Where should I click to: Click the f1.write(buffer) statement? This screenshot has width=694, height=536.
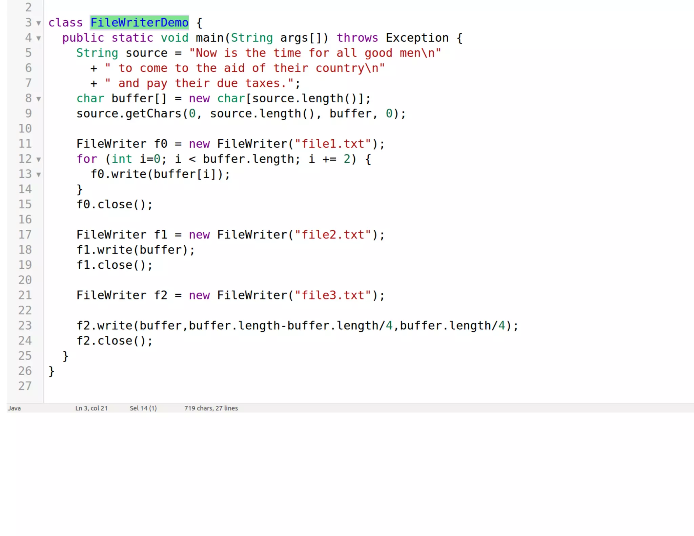point(136,250)
